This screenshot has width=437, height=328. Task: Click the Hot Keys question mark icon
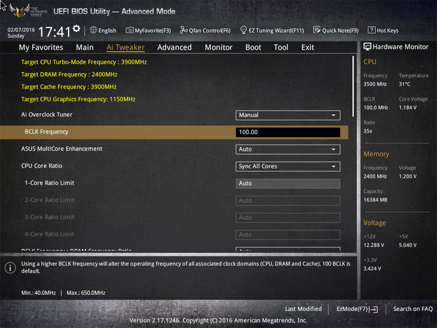pyautogui.click(x=371, y=30)
